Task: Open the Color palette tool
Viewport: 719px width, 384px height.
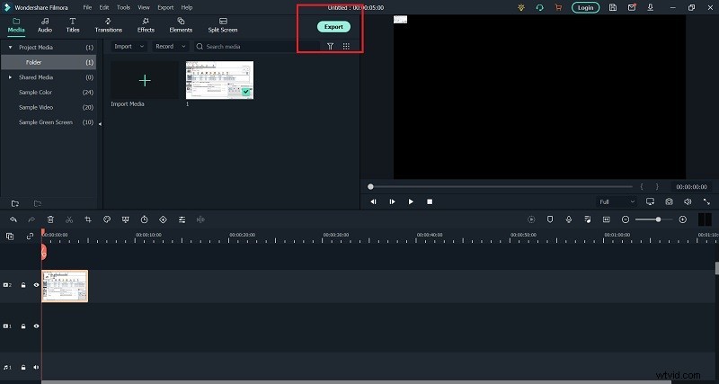Action: point(107,219)
